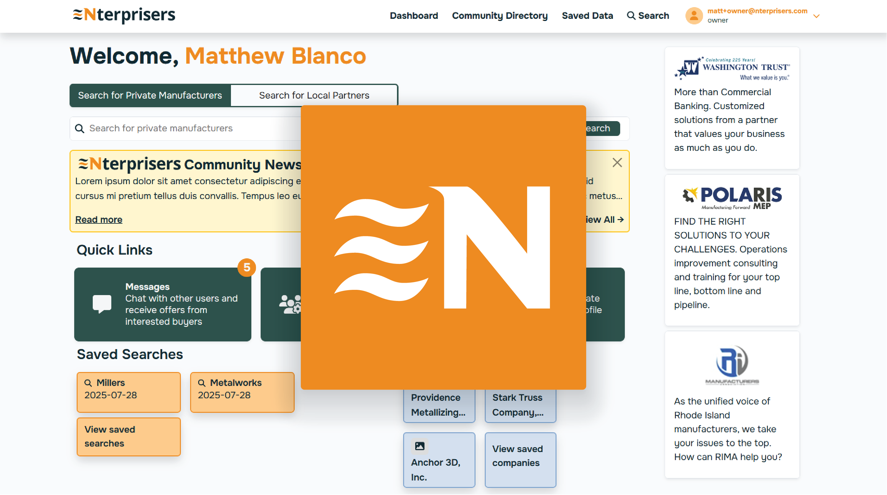Click the user avatar icon

[x=694, y=15]
